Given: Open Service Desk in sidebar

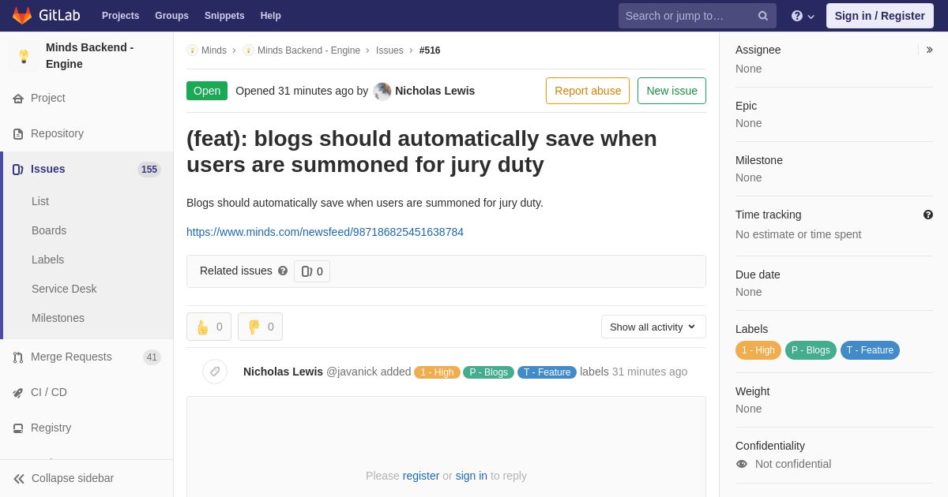Looking at the screenshot, I should [x=64, y=289].
